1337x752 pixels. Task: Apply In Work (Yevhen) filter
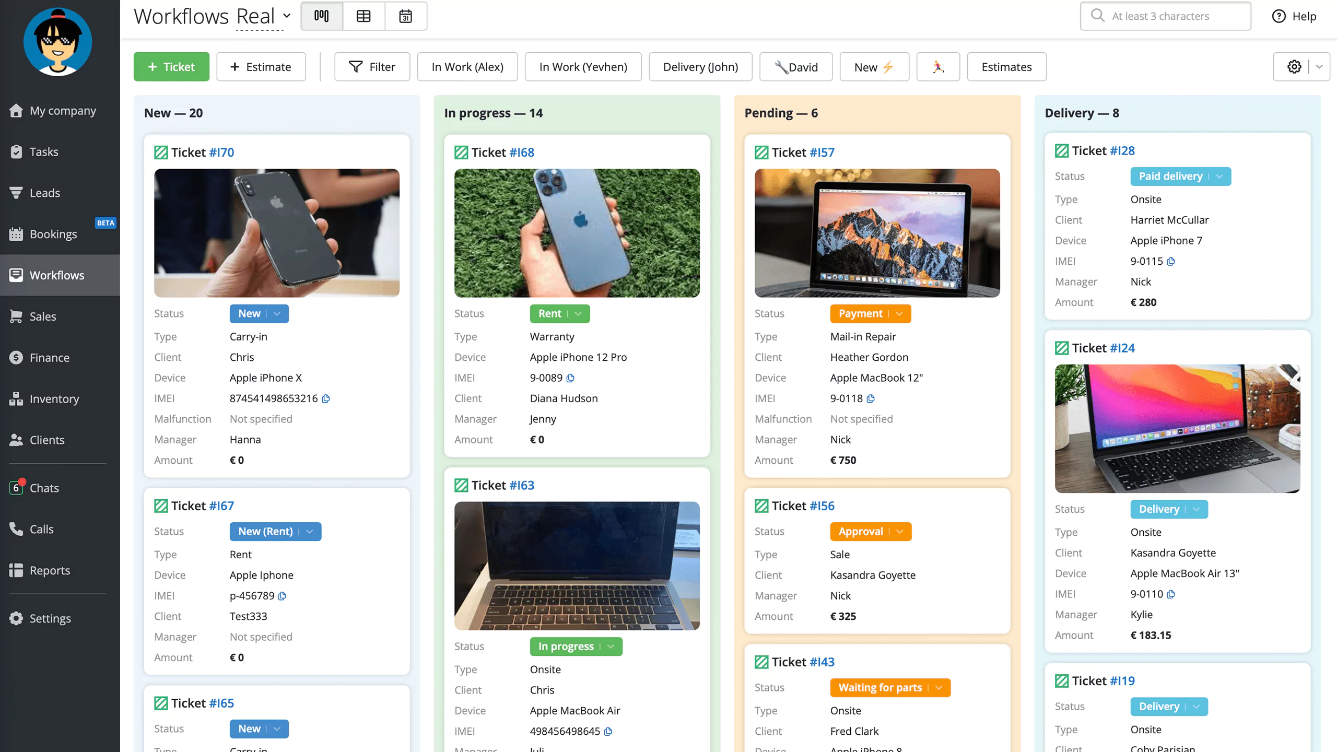583,67
